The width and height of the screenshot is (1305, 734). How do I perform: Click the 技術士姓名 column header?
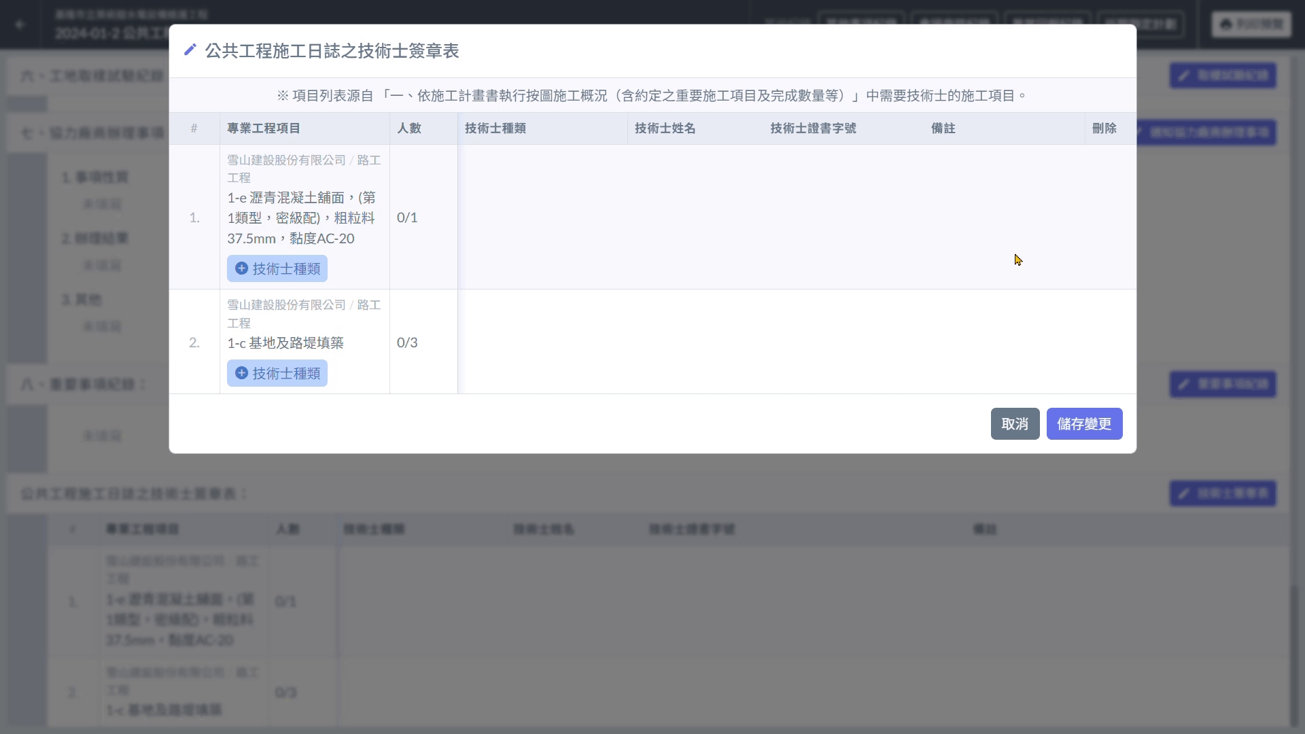(x=665, y=128)
